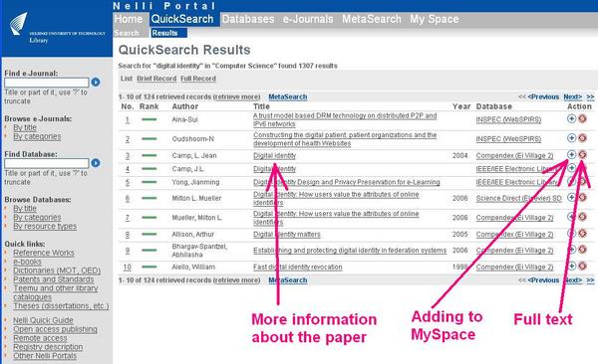This screenshot has width=598, height=364.
Task: Open full text icon for result 10
Action: point(582,266)
